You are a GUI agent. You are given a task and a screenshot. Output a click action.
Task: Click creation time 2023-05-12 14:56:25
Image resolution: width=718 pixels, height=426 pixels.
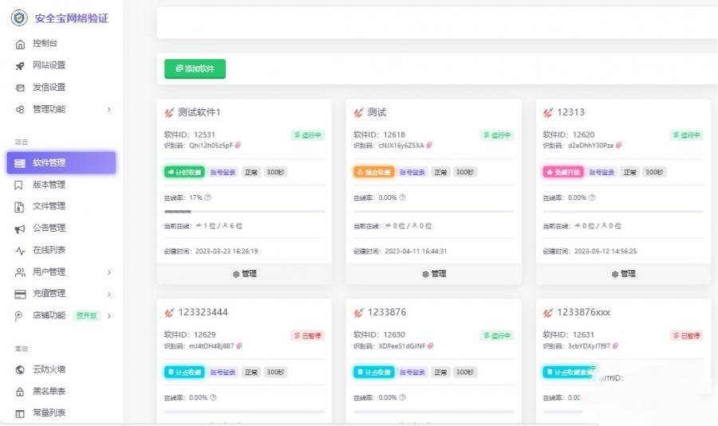click(x=606, y=252)
